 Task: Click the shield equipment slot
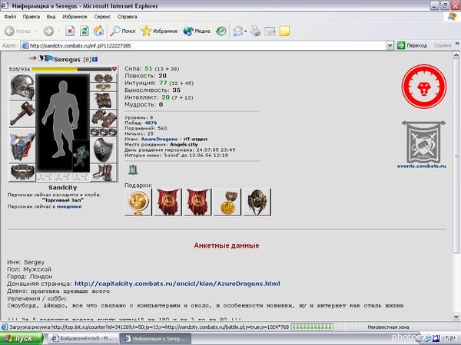coord(104,149)
